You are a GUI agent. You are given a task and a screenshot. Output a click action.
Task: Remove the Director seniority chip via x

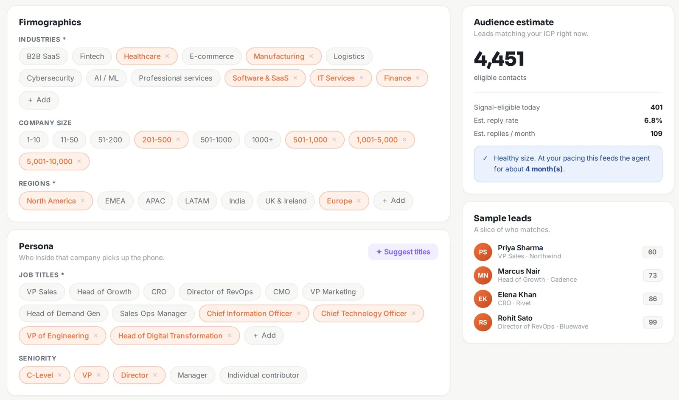[x=155, y=375]
